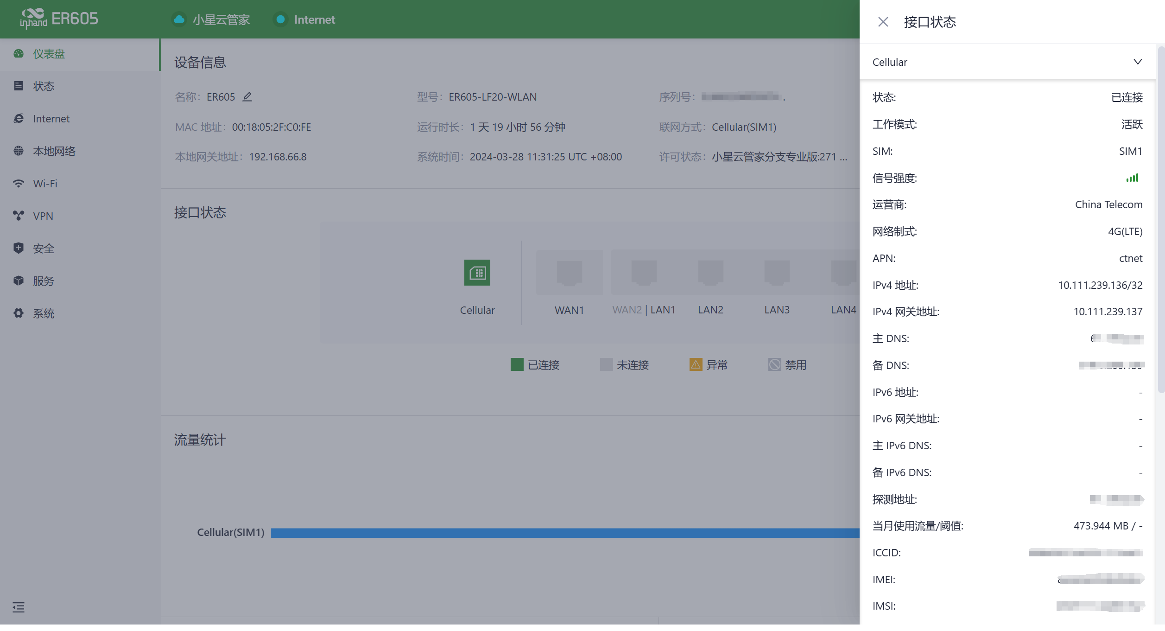Click the uptime 1 天 19 小时 56 分钟
Image resolution: width=1165 pixels, height=631 pixels.
[x=518, y=127]
